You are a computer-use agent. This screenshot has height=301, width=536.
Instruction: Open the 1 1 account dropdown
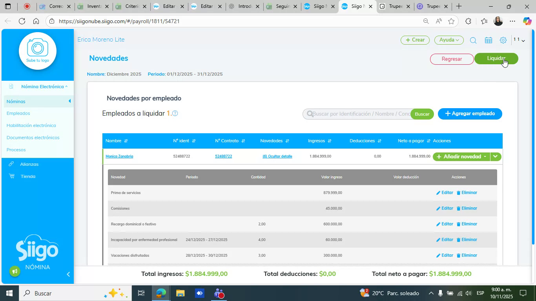[519, 40]
